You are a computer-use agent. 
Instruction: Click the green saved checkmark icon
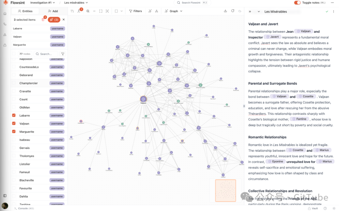tap(327, 11)
